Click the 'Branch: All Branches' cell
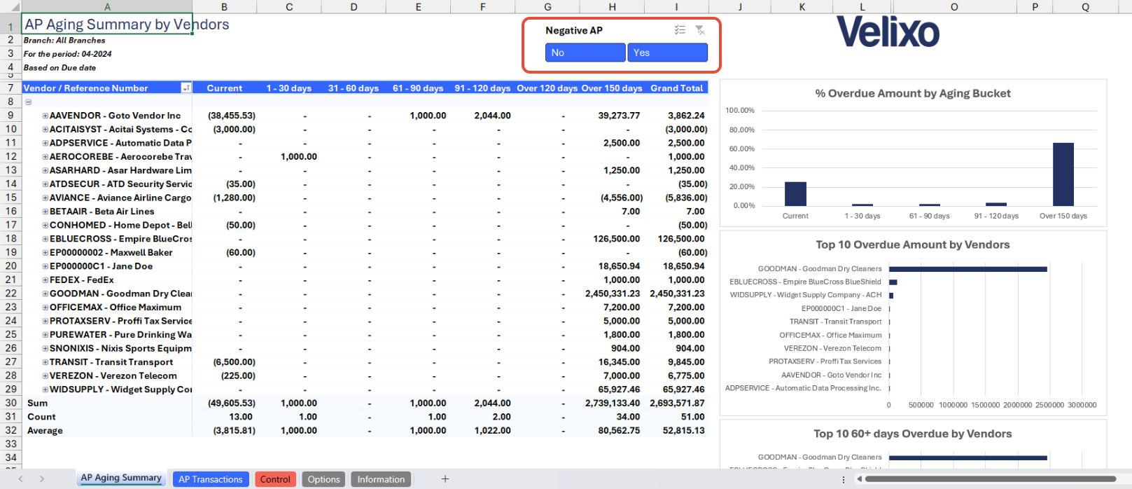 (64, 41)
